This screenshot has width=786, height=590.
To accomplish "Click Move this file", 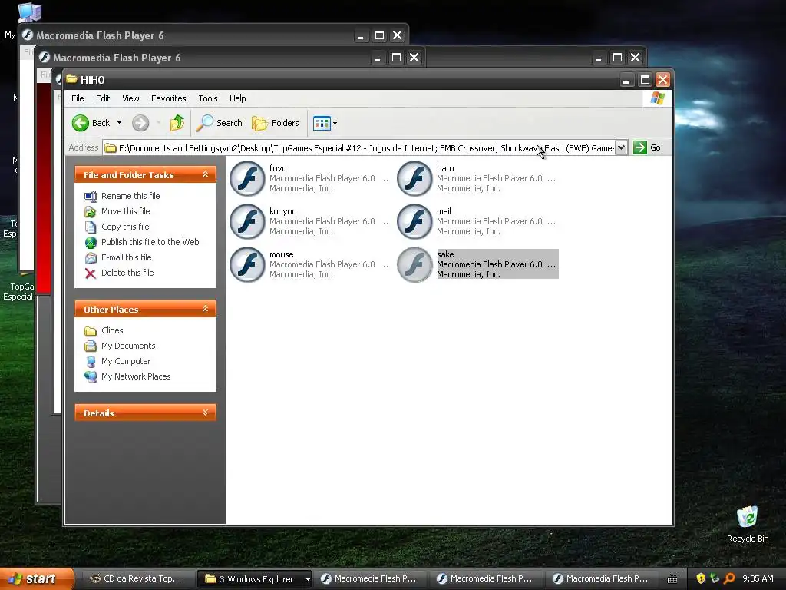I will pyautogui.click(x=125, y=211).
